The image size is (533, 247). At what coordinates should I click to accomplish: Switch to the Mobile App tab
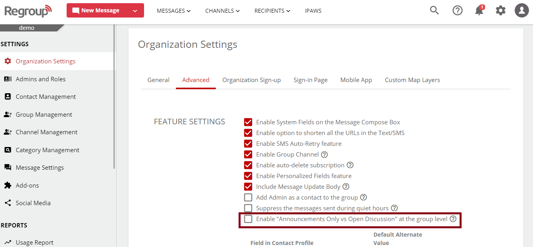pos(356,80)
